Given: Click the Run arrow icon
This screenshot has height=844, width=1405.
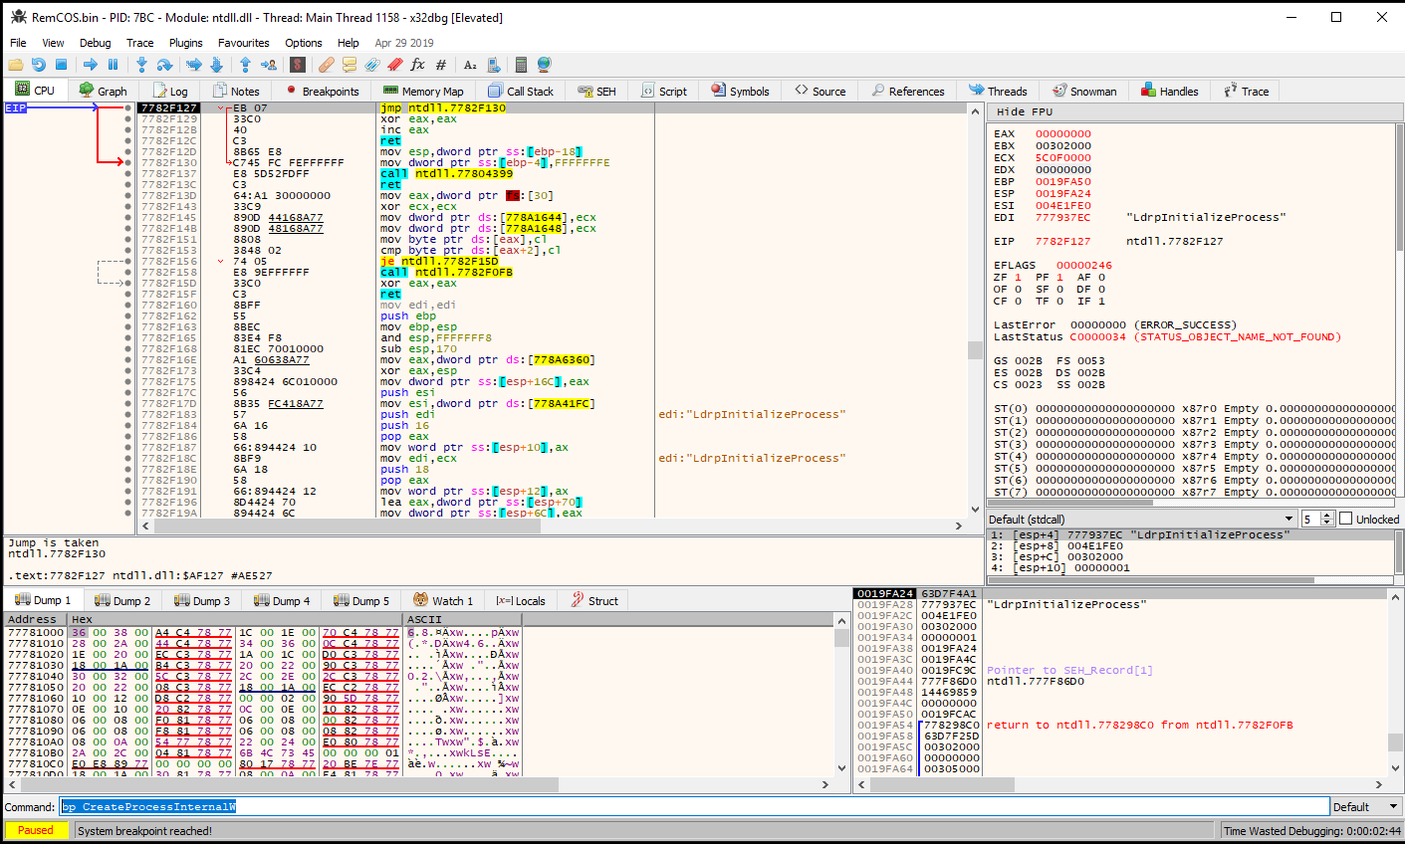Looking at the screenshot, I should coord(91,65).
